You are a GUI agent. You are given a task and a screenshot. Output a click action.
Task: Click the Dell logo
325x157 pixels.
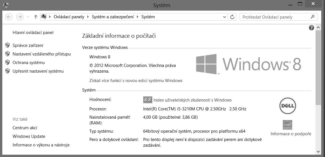click(287, 106)
